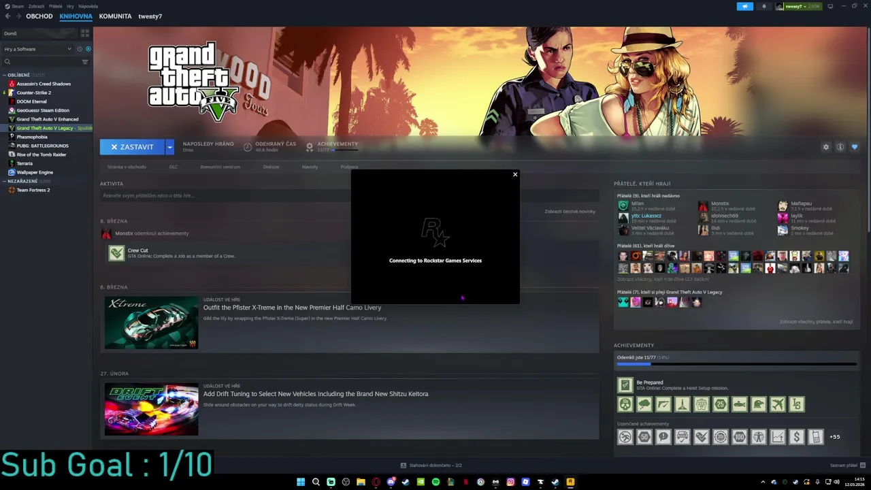Viewport: 871px width, 490px height.
Task: Click the achievements progress bar in sidebar
Action: coord(737,365)
